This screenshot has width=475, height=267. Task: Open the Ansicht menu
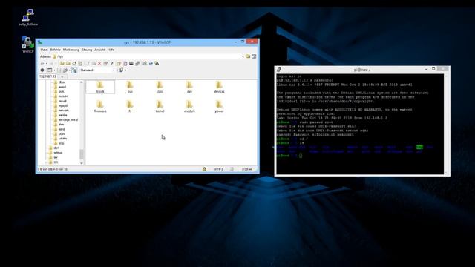[99, 50]
